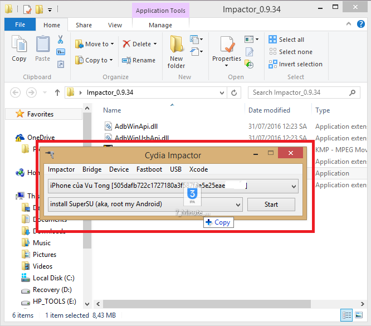The height and width of the screenshot is (326, 371).
Task: Click Rename in Organize group
Action: pos(139,60)
